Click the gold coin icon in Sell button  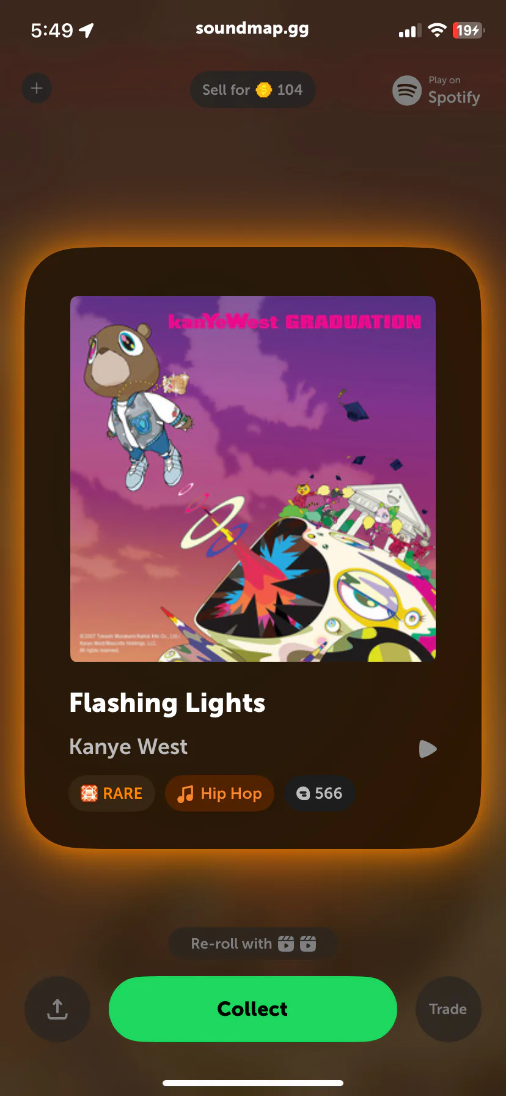(x=264, y=90)
